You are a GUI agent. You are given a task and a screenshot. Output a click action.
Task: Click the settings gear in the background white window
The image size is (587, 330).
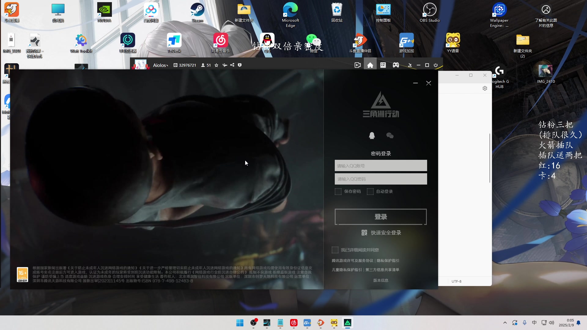485,88
